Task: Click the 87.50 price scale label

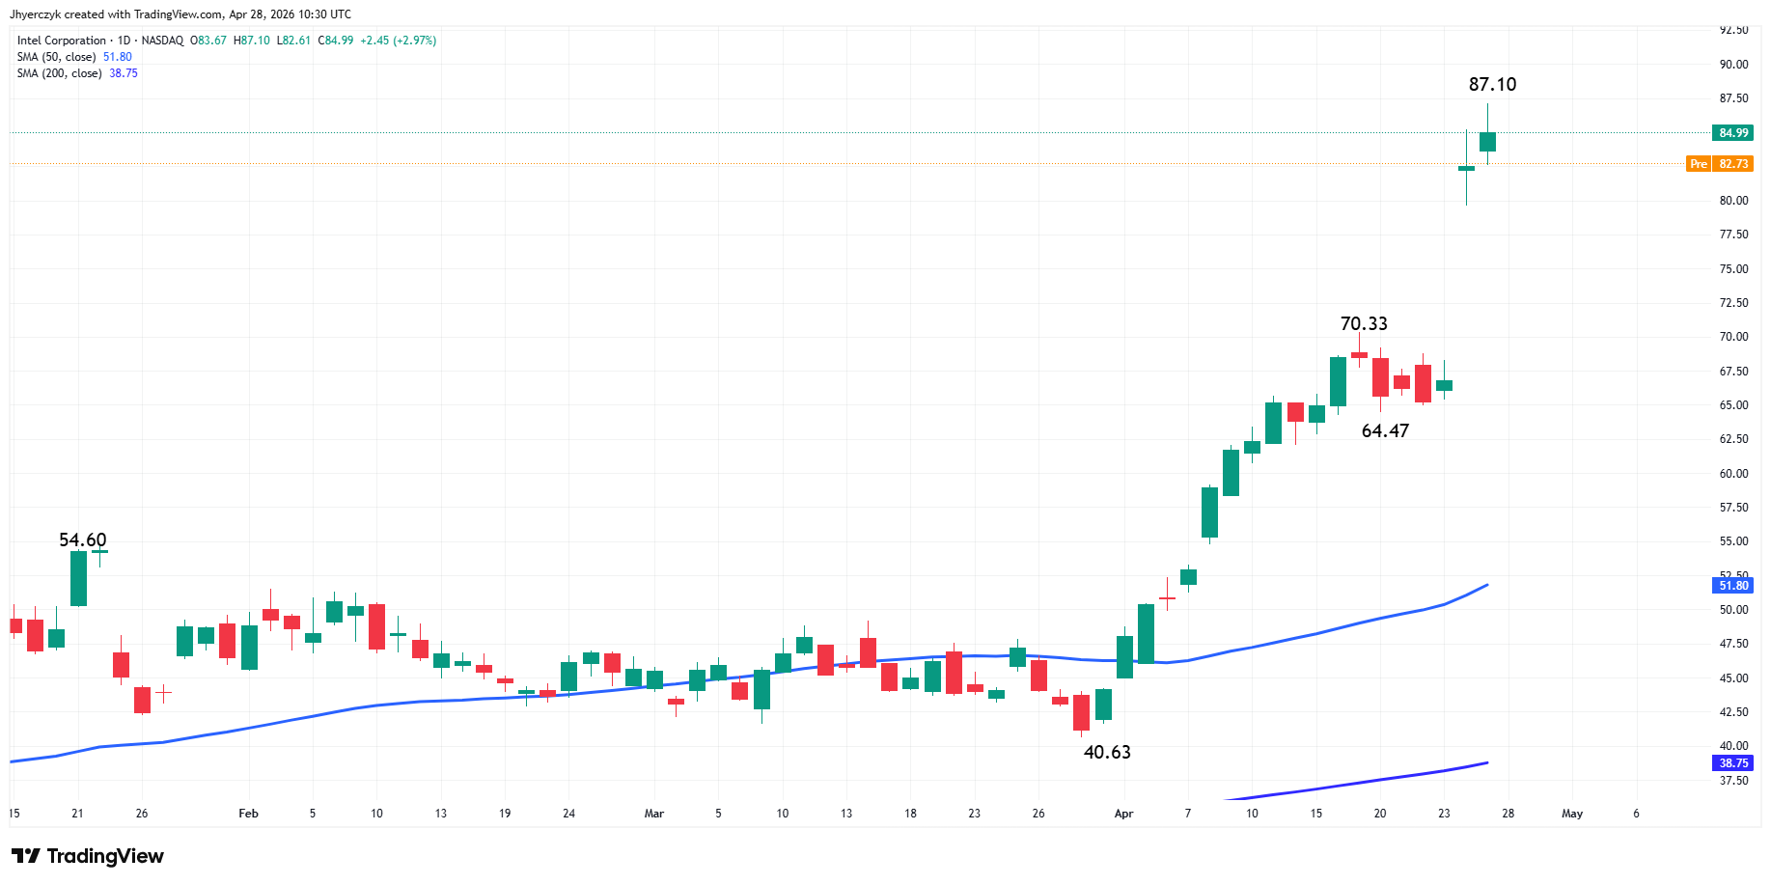Action: pyautogui.click(x=1733, y=98)
